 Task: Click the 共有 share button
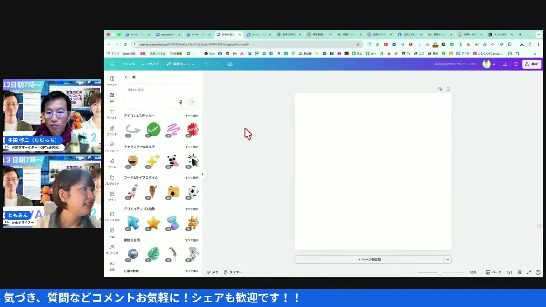(x=531, y=64)
